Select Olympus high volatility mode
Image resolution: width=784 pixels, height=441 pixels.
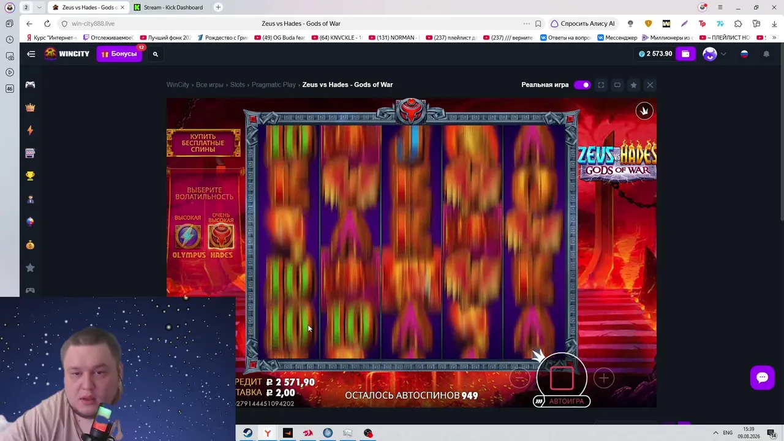pos(188,236)
